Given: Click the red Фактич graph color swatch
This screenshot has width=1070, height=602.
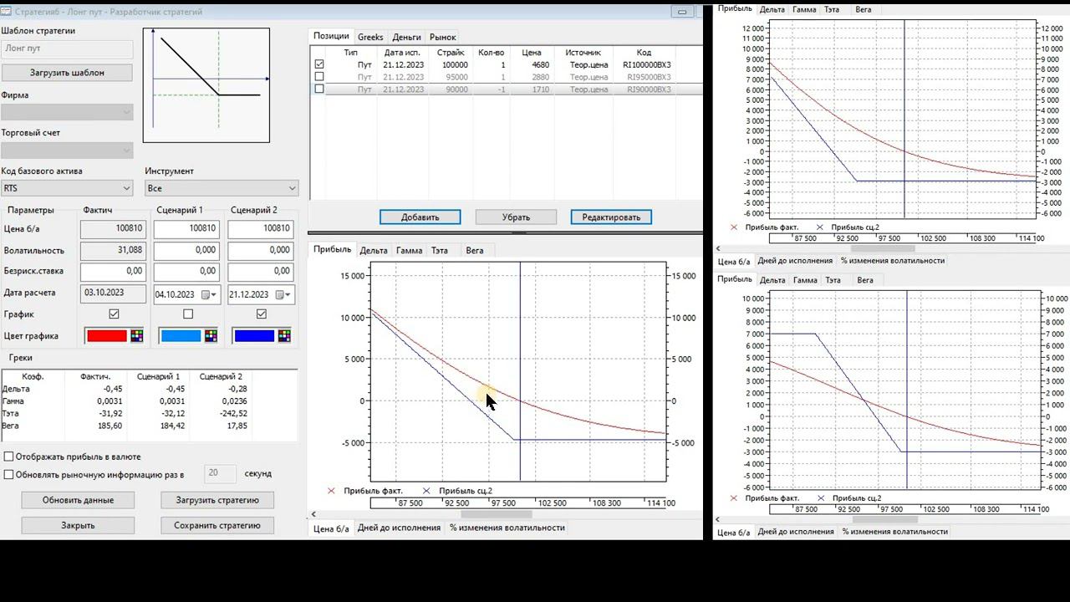Looking at the screenshot, I should [107, 336].
